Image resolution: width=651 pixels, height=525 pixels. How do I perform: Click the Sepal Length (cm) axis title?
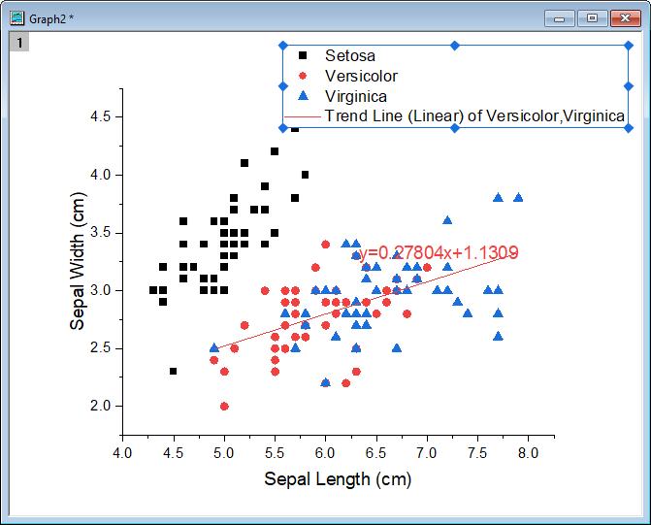[x=338, y=478]
